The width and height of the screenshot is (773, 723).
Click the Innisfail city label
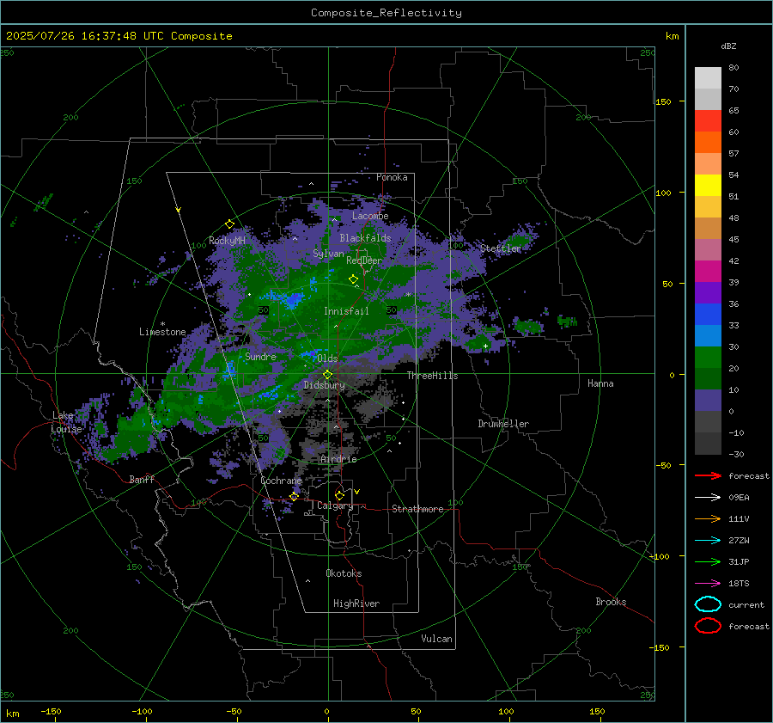tap(346, 311)
